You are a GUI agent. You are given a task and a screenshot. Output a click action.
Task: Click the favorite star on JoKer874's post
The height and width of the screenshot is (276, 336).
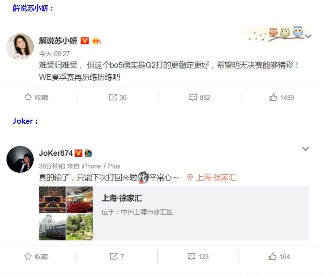[28, 256]
